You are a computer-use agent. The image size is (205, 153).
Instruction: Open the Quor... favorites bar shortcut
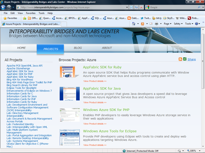(x=45, y=18)
